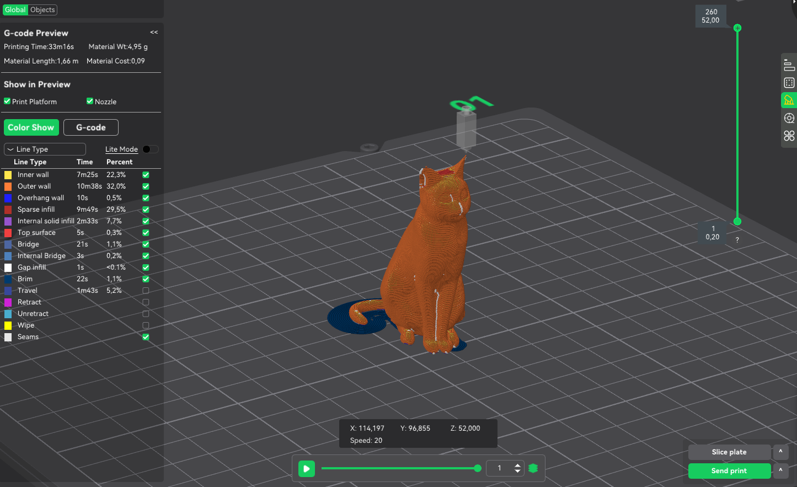797x487 pixels.
Task: Click the question mark help icon near layer slider
Action: coord(737,240)
